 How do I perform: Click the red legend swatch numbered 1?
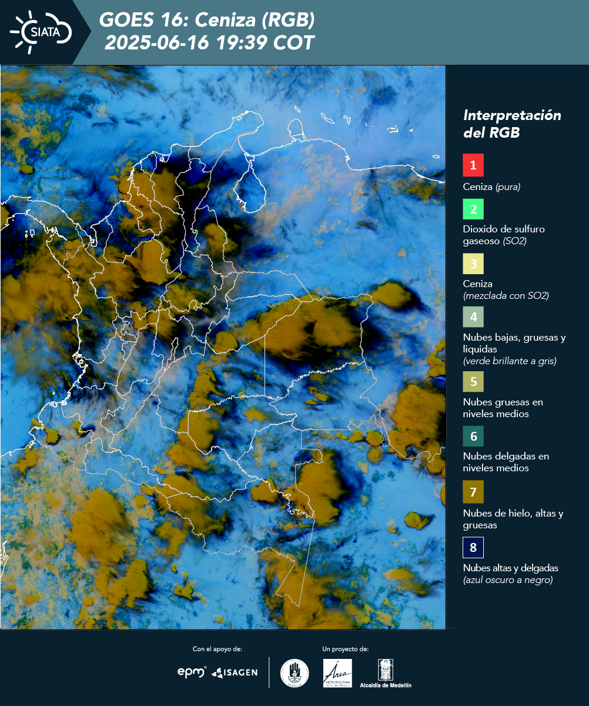[x=473, y=166]
